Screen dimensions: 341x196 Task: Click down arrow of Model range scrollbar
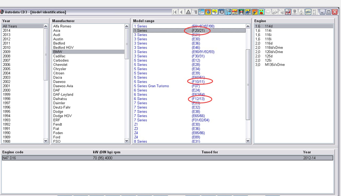pyautogui.click(x=248, y=141)
